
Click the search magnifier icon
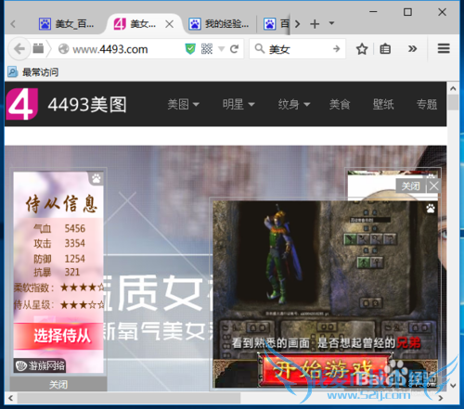[259, 48]
